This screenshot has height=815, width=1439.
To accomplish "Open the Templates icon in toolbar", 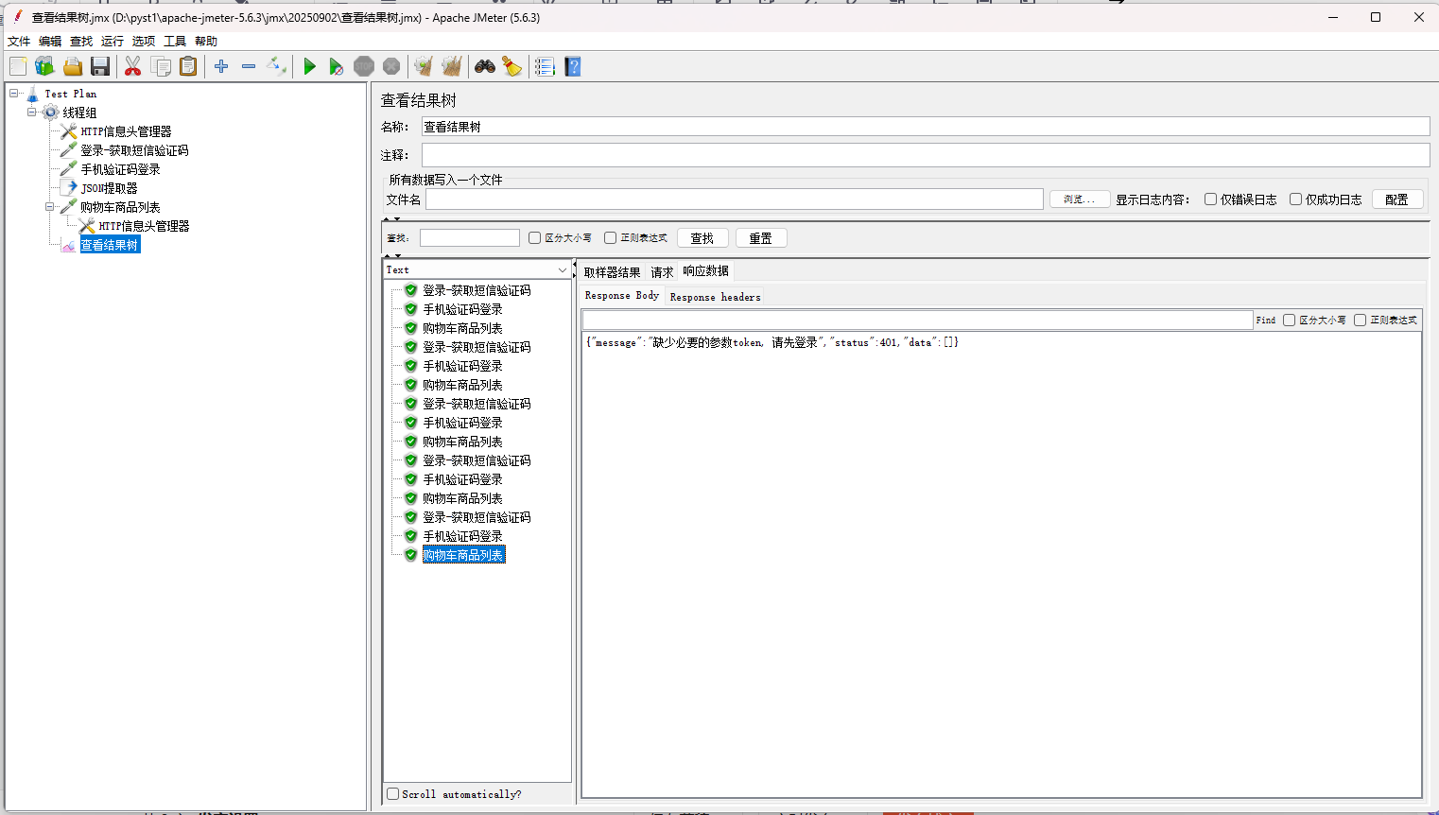I will tap(44, 66).
